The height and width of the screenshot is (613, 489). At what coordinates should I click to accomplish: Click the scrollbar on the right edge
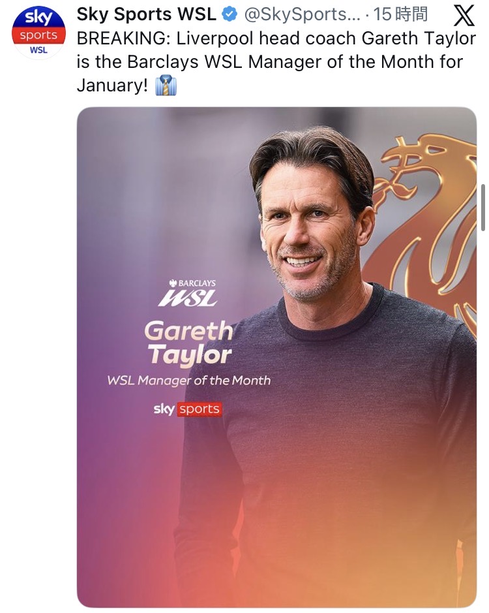[x=483, y=208]
